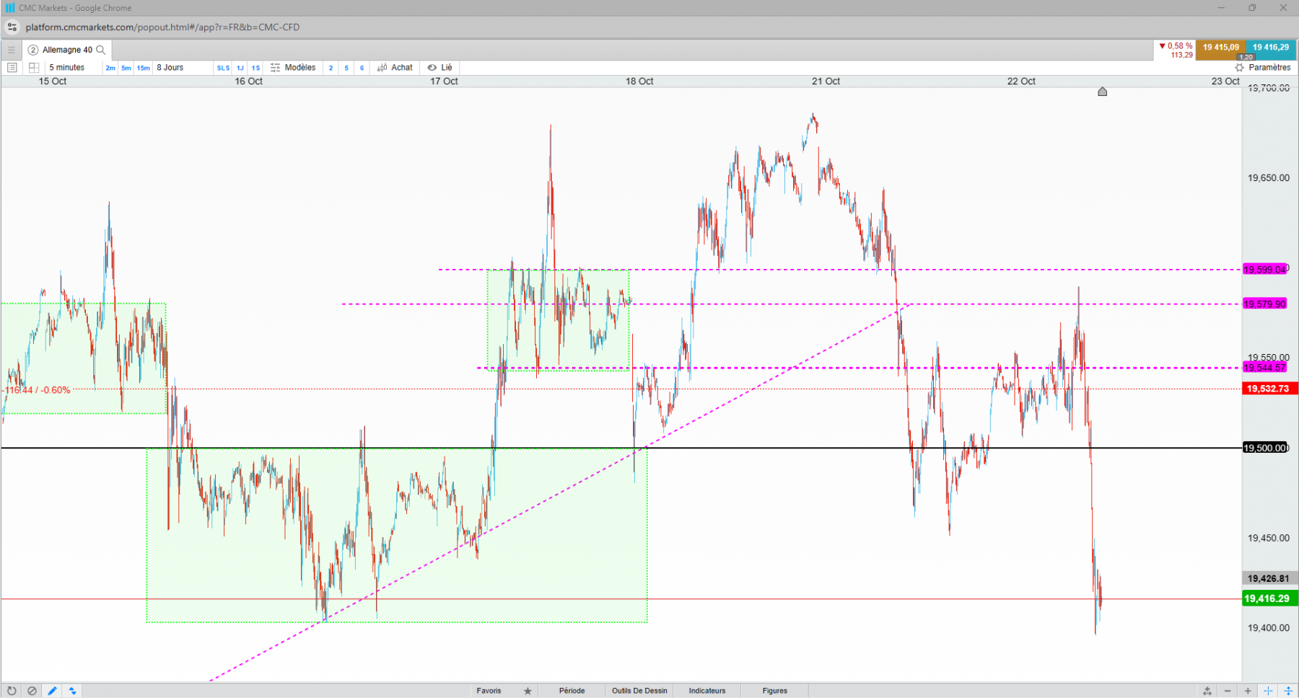Activate the blue pencil drawing icon

click(x=52, y=691)
